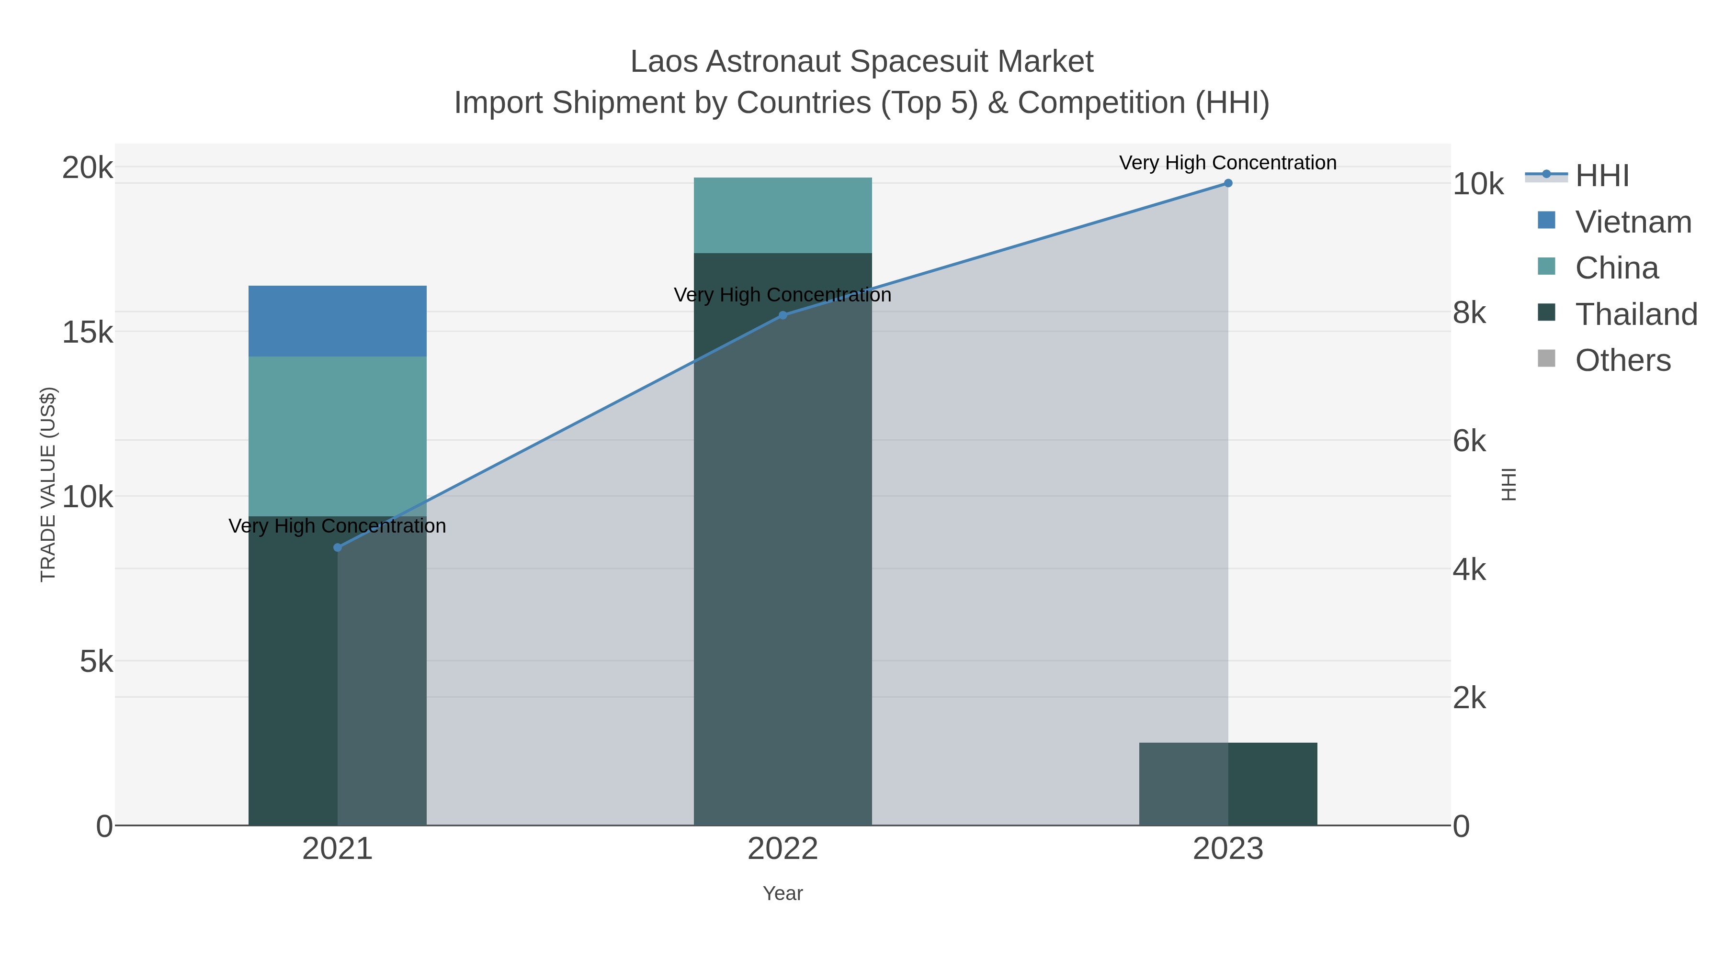
Task: Toggle the Others legend entry
Action: coord(1603,360)
